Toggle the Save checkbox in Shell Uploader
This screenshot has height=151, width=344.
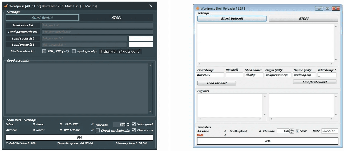coord(297,131)
